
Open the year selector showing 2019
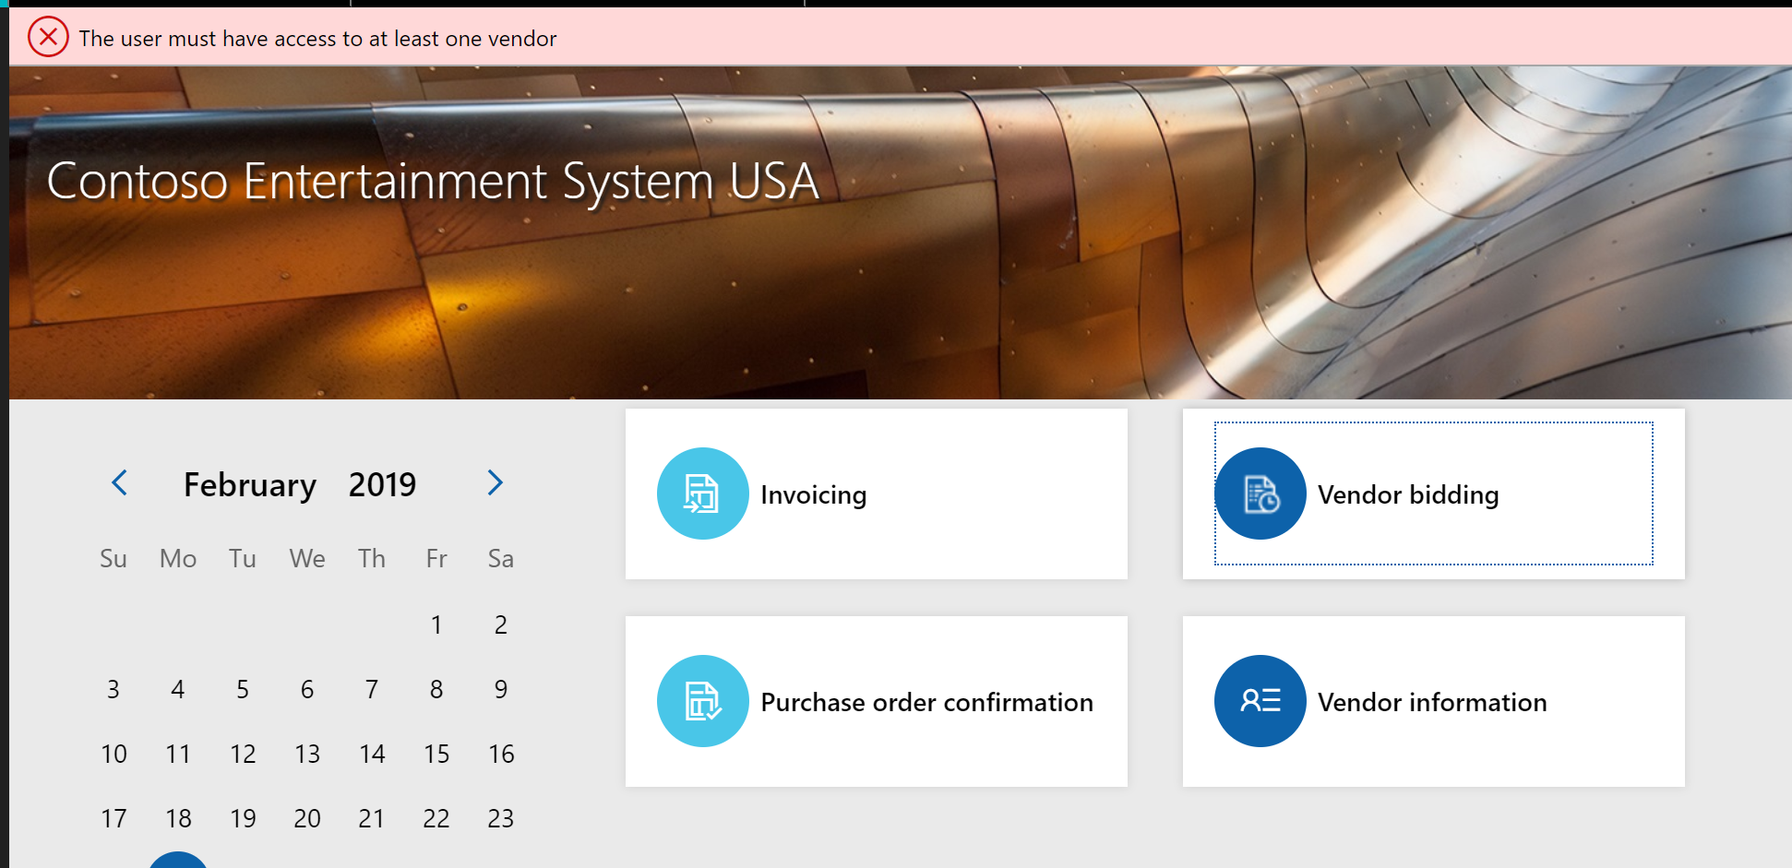pyautogui.click(x=382, y=485)
